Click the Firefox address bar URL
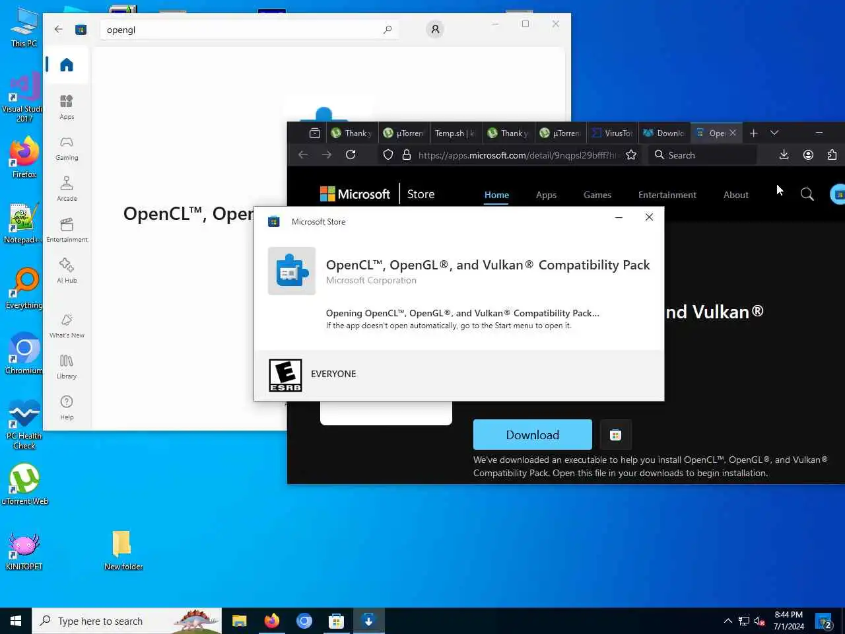The width and height of the screenshot is (845, 634). 519,155
